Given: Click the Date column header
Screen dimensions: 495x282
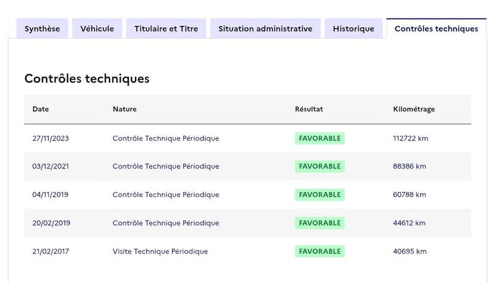Looking at the screenshot, I should 41,109.
